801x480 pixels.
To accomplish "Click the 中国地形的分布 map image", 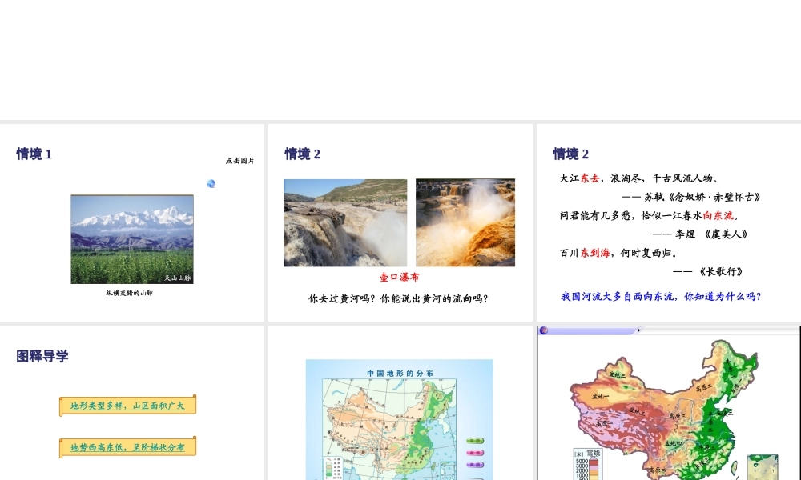I will coord(400,420).
